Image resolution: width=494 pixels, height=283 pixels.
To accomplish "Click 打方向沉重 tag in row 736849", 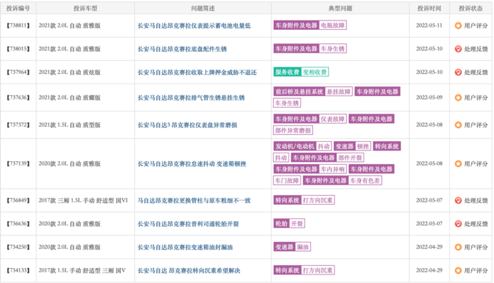I will 318,200.
